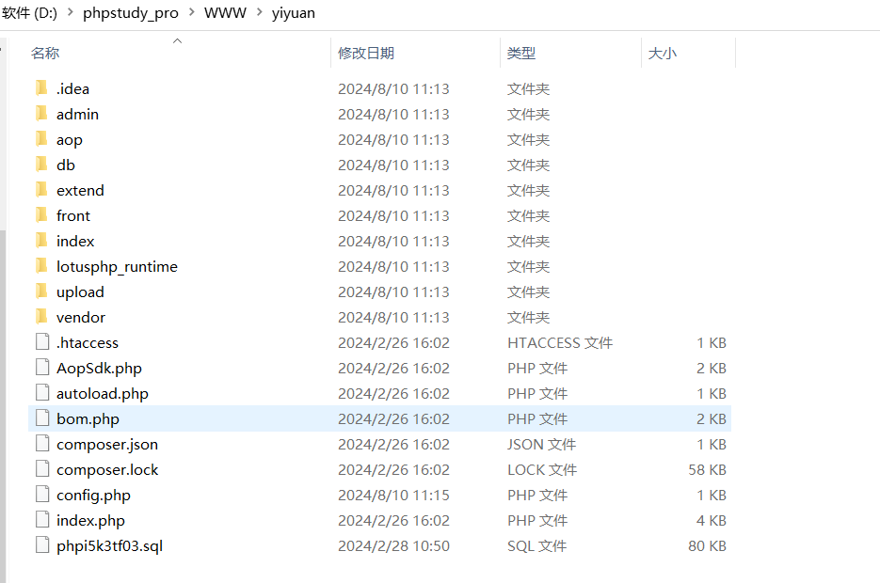Viewport: 880px width, 583px height.
Task: Select the file name .htaccess
Action: 88,342
